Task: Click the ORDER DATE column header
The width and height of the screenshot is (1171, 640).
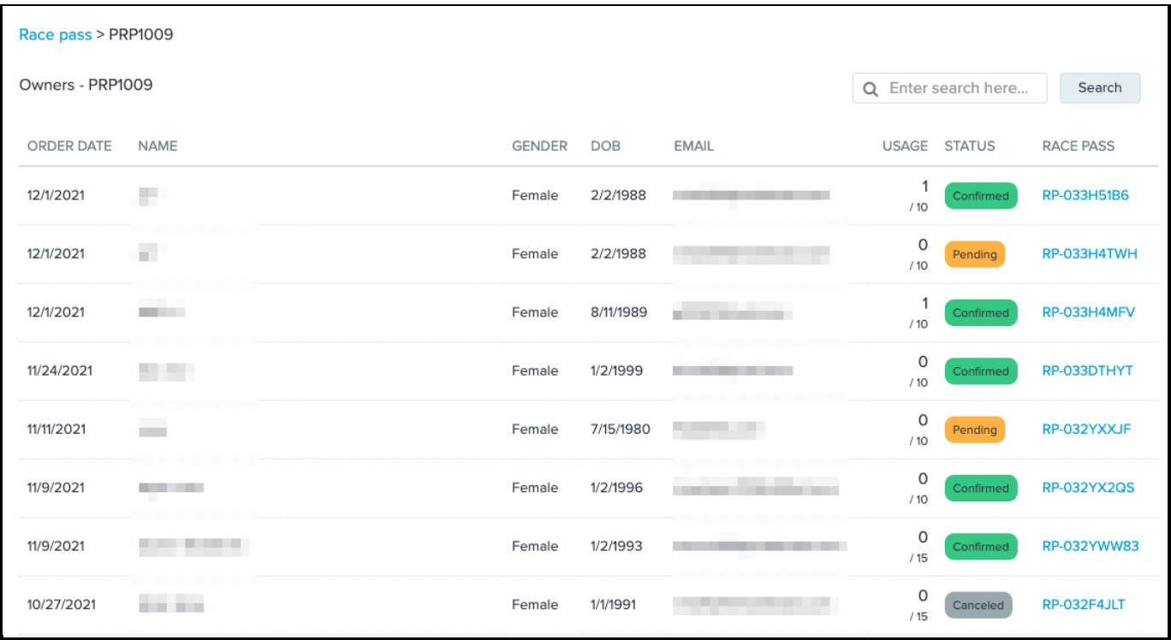Action: (x=69, y=145)
